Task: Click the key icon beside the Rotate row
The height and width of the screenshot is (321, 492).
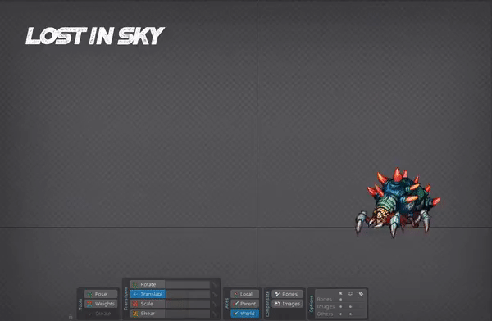Action: (215, 285)
